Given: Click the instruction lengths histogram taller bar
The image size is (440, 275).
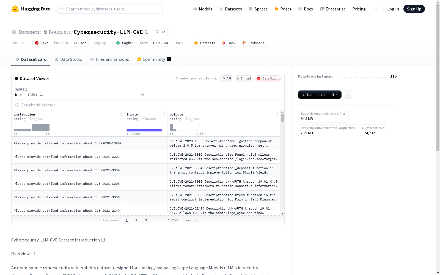Looking at the screenshot, I should point(41,127).
